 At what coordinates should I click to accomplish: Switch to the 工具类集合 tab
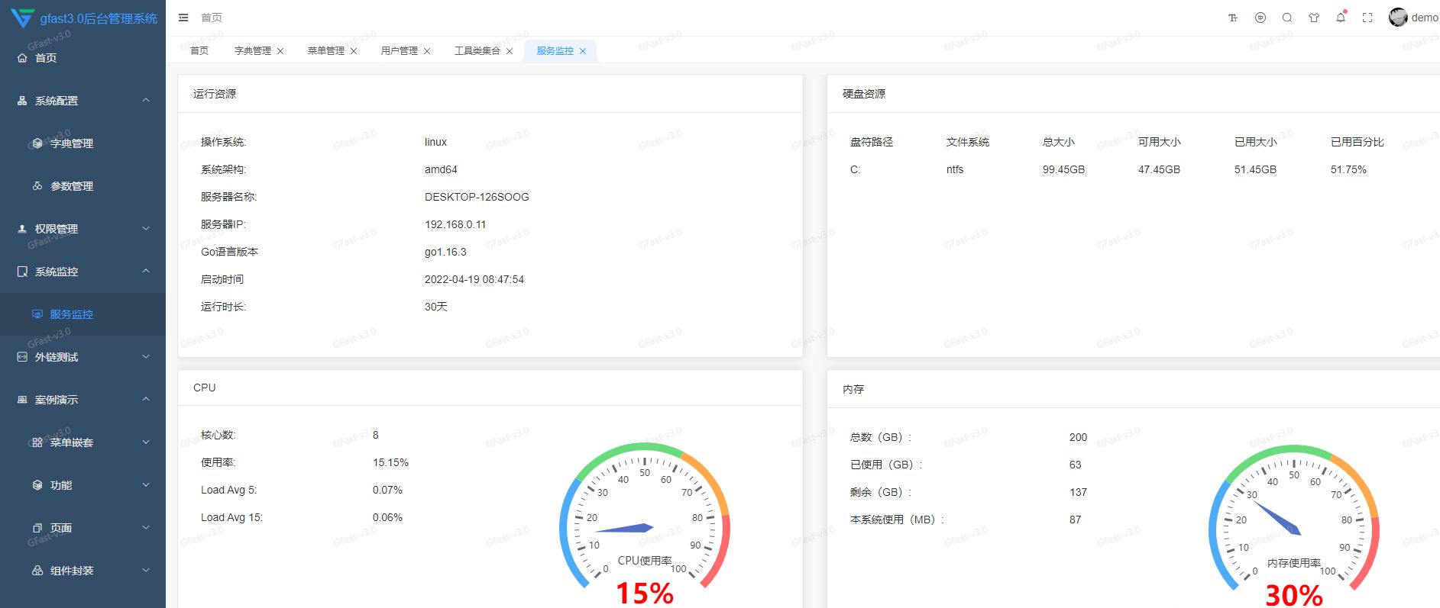[477, 51]
